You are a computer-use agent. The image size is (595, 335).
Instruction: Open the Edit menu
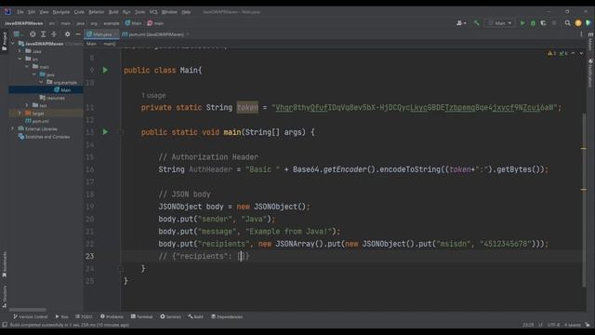pyautogui.click(x=32, y=12)
